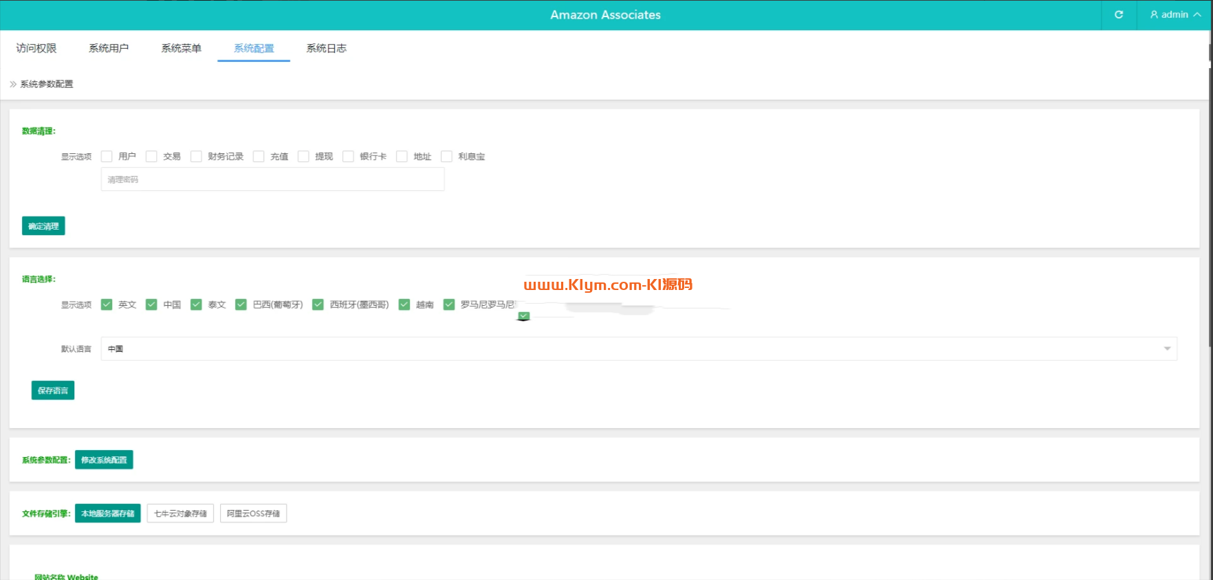Toggle the 西班牙(墨西哥) language checkbox
The image size is (1213, 580).
(318, 304)
